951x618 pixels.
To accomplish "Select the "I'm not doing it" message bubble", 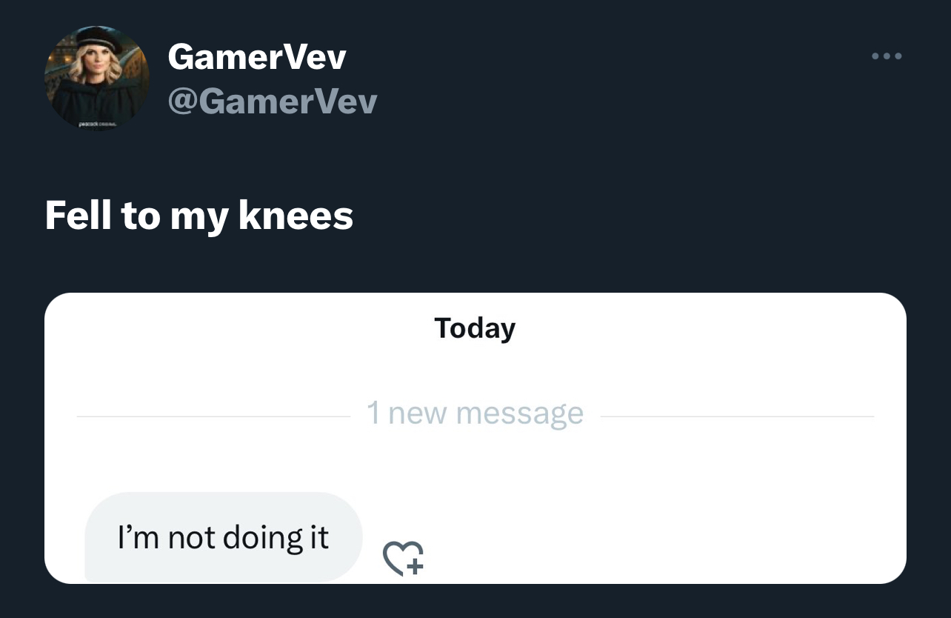I will (x=224, y=537).
